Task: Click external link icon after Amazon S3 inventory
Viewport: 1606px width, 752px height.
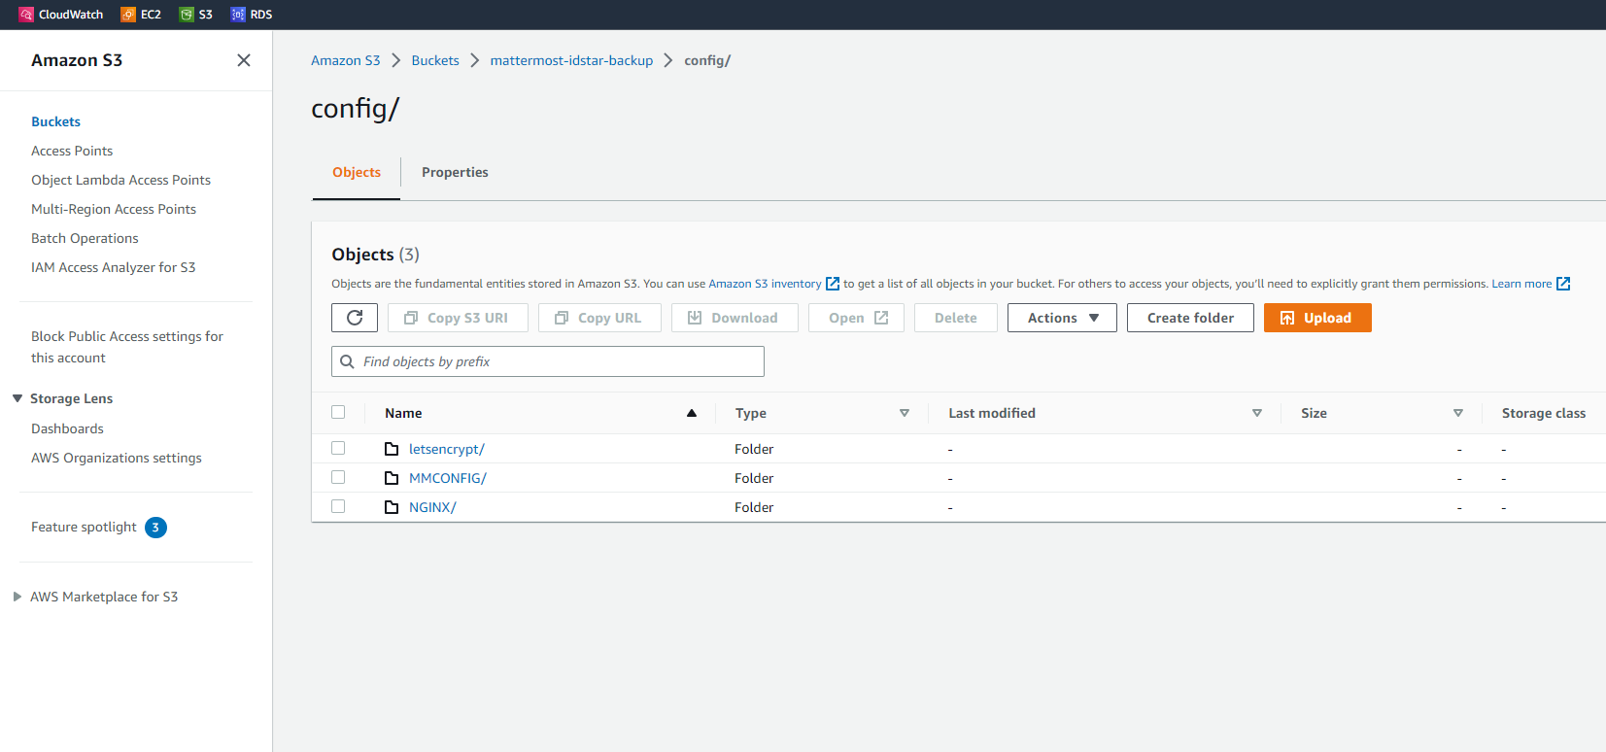Action: [833, 284]
